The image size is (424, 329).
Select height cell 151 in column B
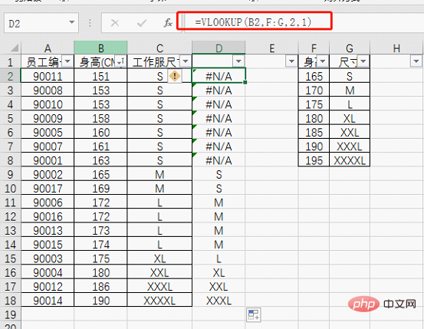click(x=100, y=76)
